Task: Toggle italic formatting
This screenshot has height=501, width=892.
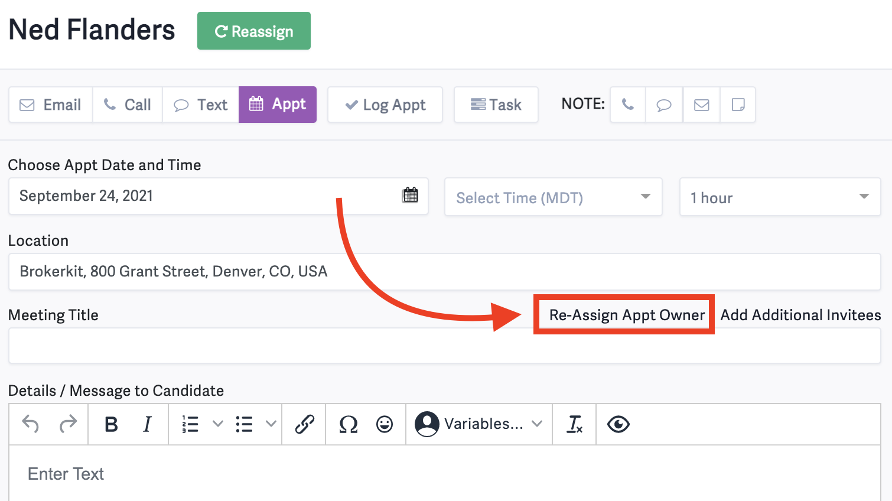Action: click(x=147, y=424)
